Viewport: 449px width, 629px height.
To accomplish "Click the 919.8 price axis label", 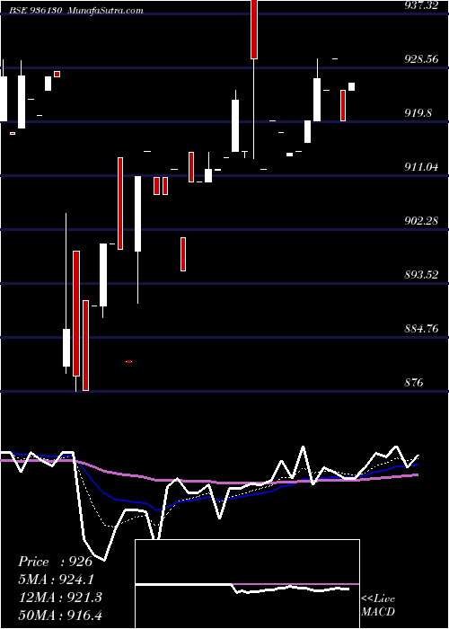I will click(418, 112).
